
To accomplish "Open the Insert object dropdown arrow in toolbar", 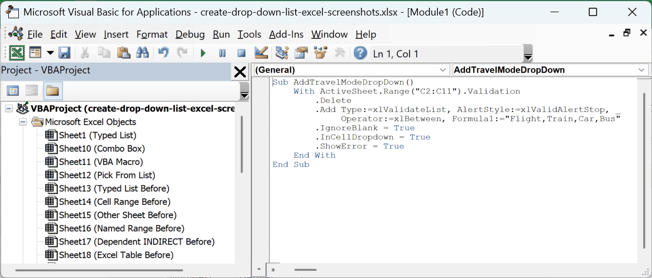I will 50,53.
